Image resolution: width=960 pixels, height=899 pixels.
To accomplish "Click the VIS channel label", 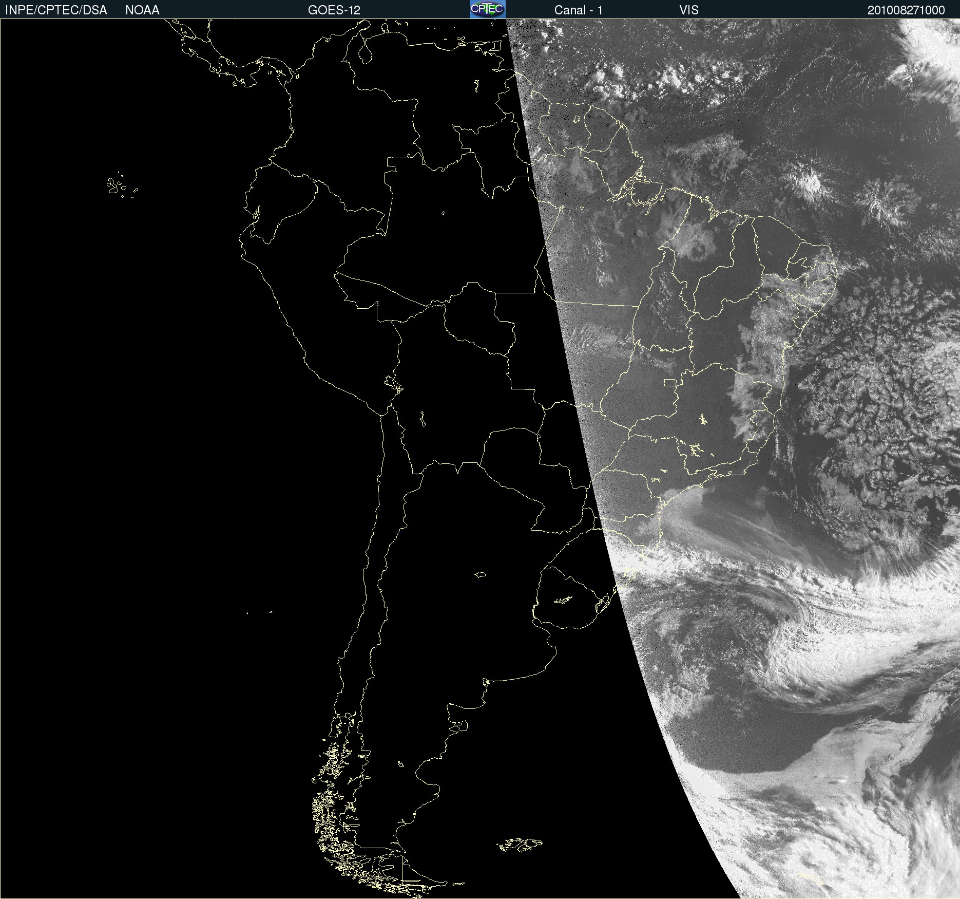I will (x=689, y=10).
